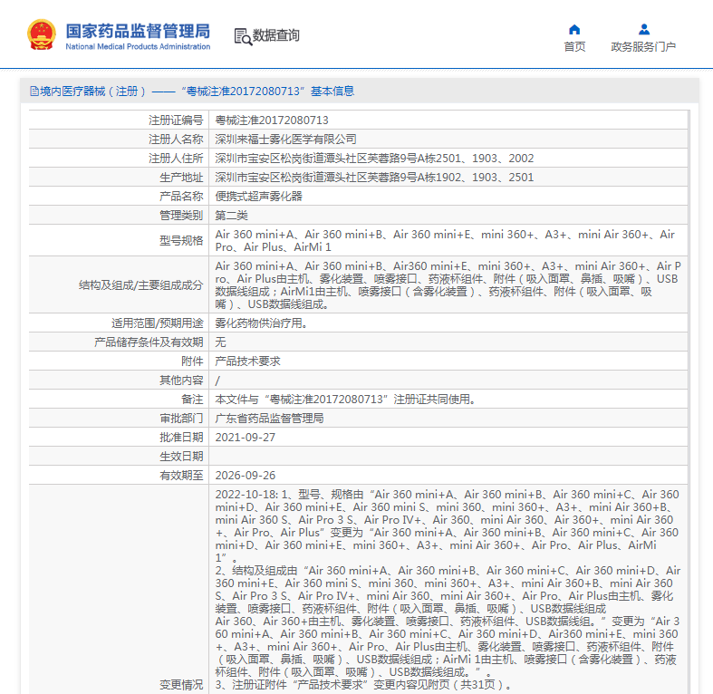Click the product name 便携式超声雾化器
This screenshot has width=713, height=694.
click(x=258, y=196)
